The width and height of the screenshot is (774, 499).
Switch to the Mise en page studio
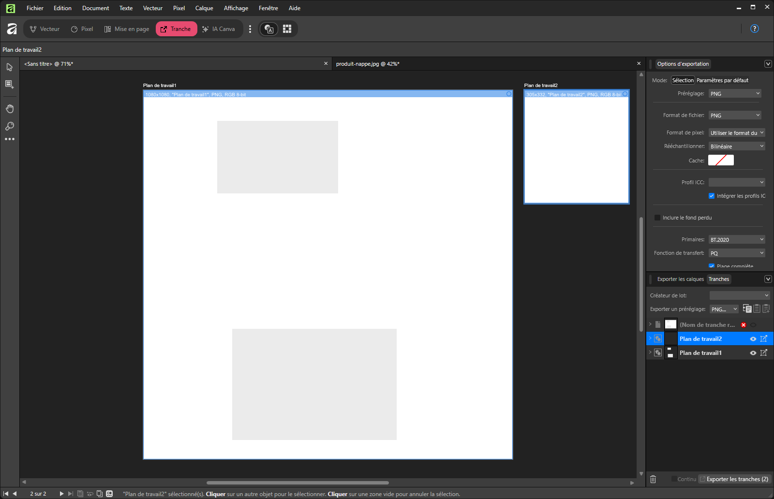127,29
